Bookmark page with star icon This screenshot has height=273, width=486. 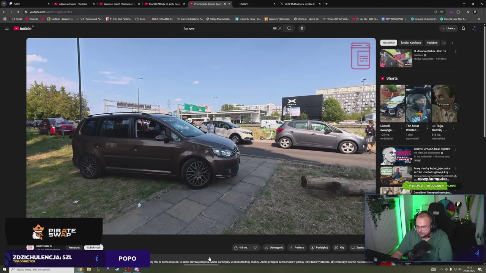[x=441, y=12]
